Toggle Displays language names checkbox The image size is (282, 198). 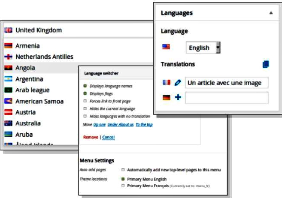click(x=85, y=86)
